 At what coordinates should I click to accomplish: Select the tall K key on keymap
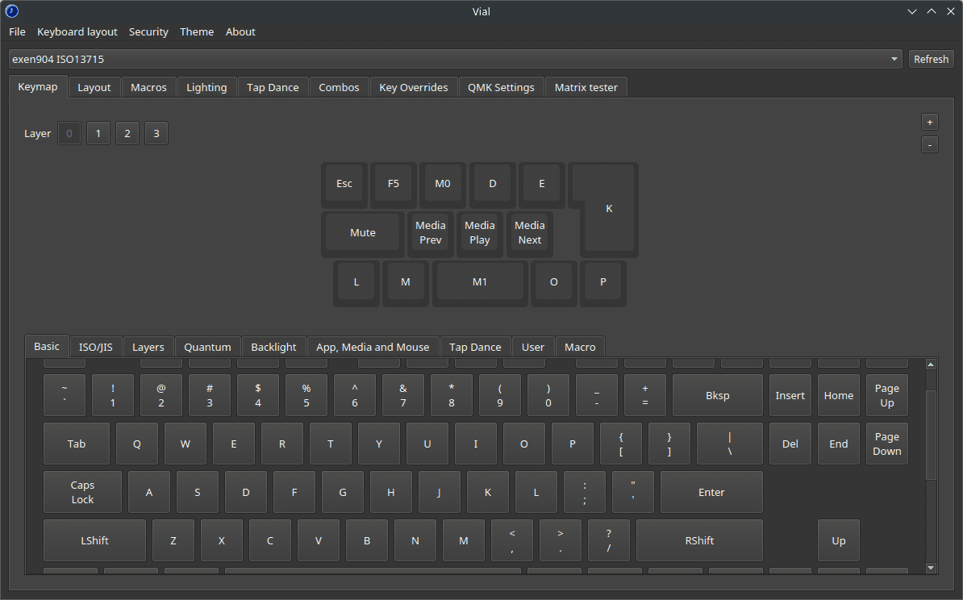(x=609, y=209)
